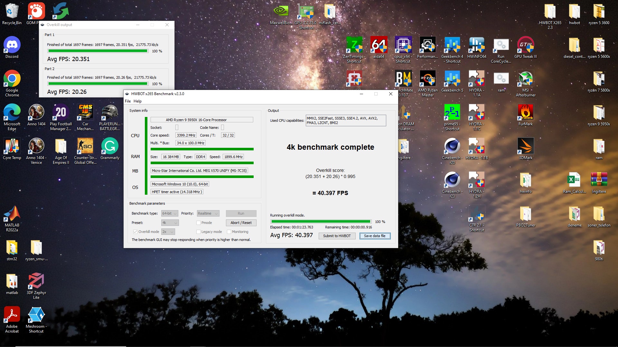The image size is (618, 347).
Task: Open the ryzen 9 5950x folder
Action: (x=599, y=115)
